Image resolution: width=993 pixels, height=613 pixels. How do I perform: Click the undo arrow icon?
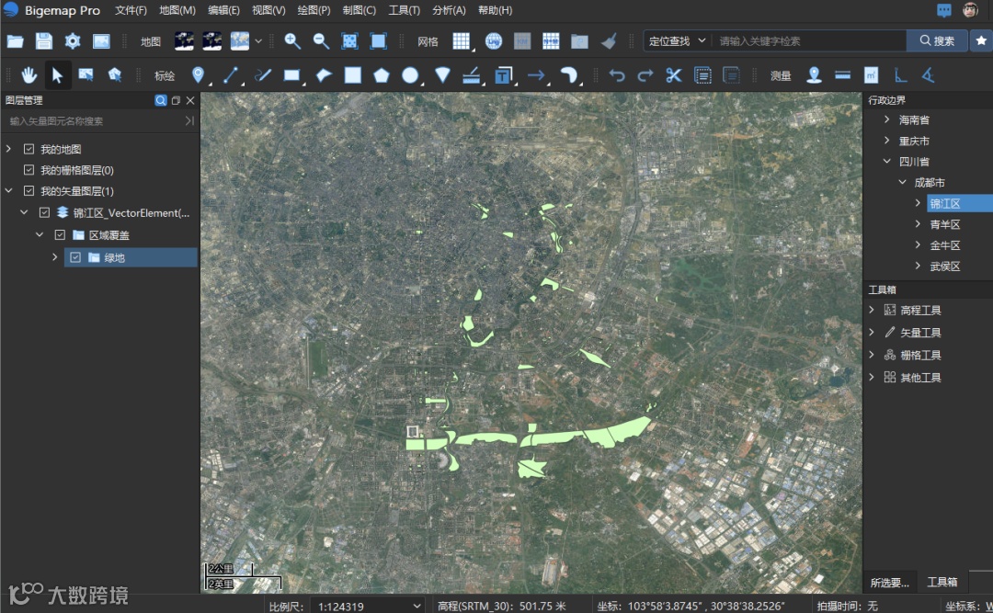pos(617,75)
